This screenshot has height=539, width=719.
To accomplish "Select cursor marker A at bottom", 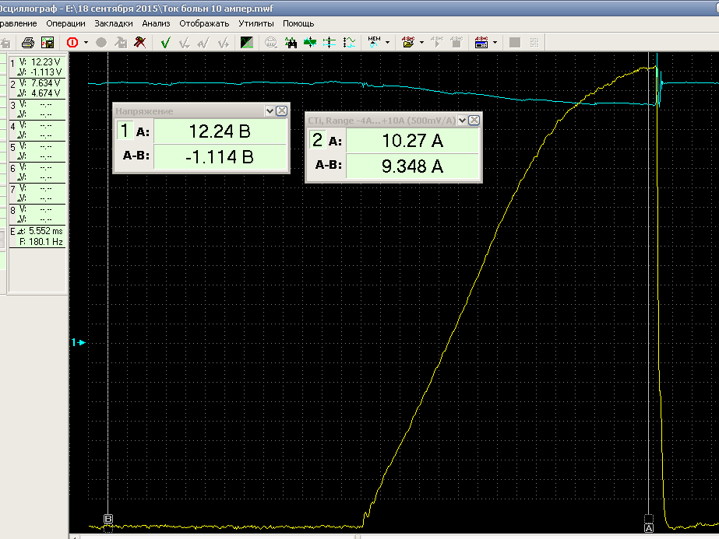I will pyautogui.click(x=648, y=527).
